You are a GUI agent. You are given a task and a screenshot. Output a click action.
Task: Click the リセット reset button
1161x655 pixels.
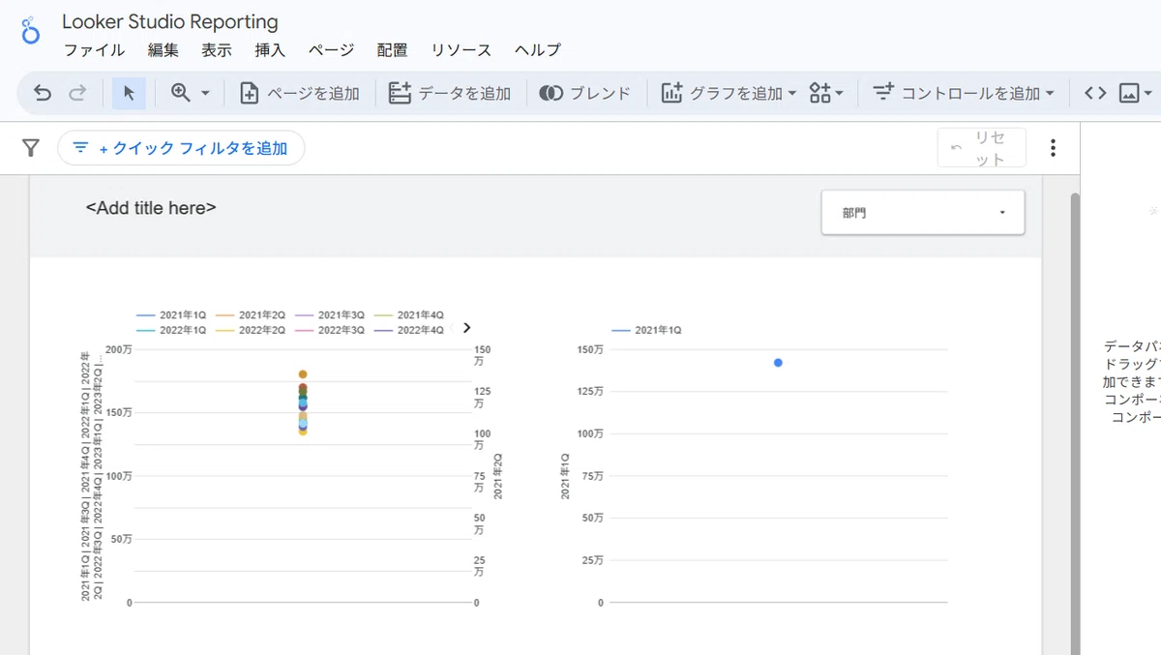coord(982,148)
